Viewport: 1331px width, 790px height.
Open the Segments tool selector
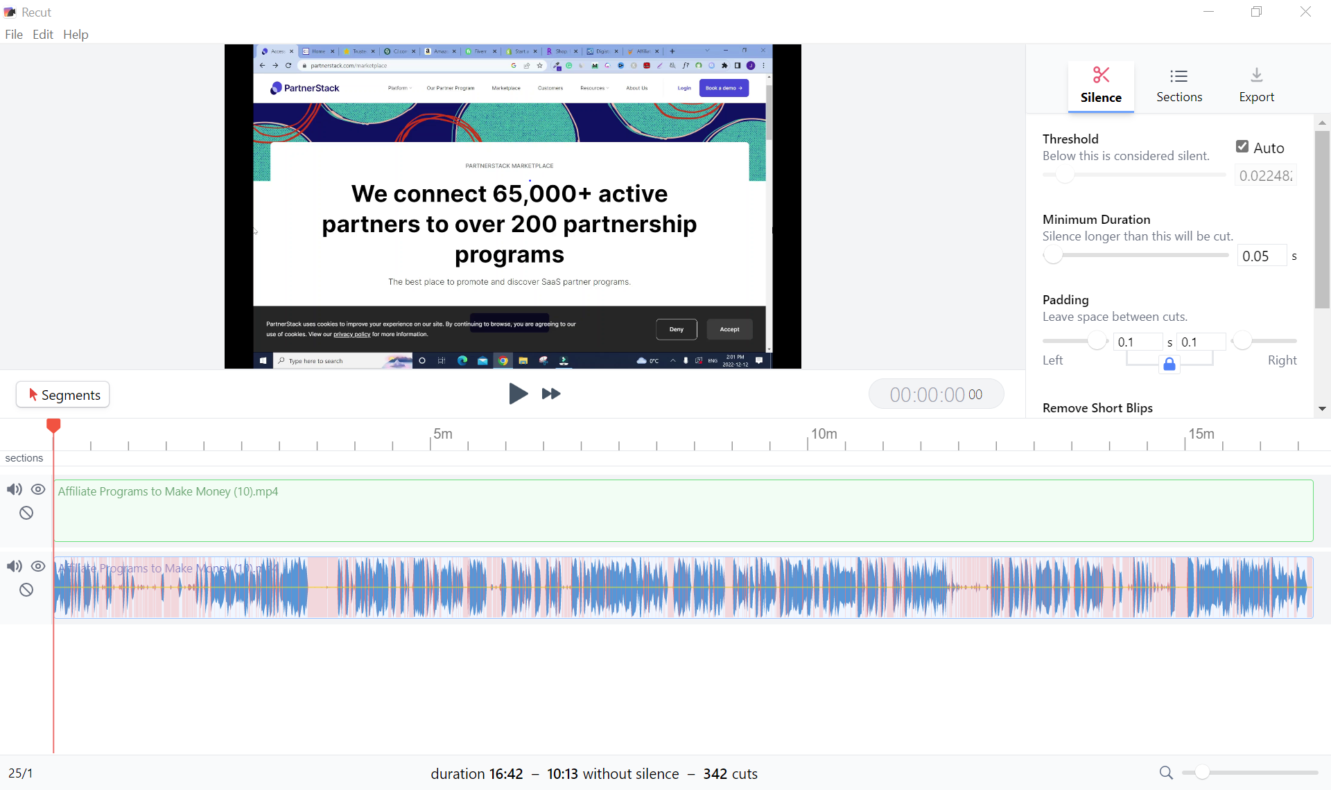click(63, 394)
